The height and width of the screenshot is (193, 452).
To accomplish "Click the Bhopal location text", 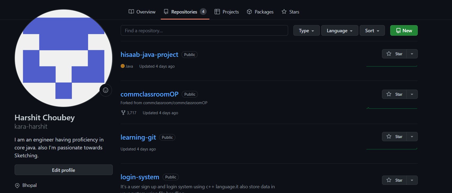I will coord(29,185).
